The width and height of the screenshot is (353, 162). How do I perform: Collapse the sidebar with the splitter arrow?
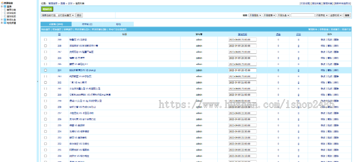point(38,81)
